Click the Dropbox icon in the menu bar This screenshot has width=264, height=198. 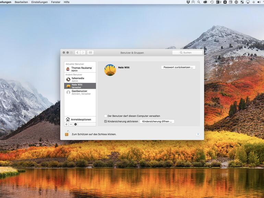pyautogui.click(x=188, y=2)
